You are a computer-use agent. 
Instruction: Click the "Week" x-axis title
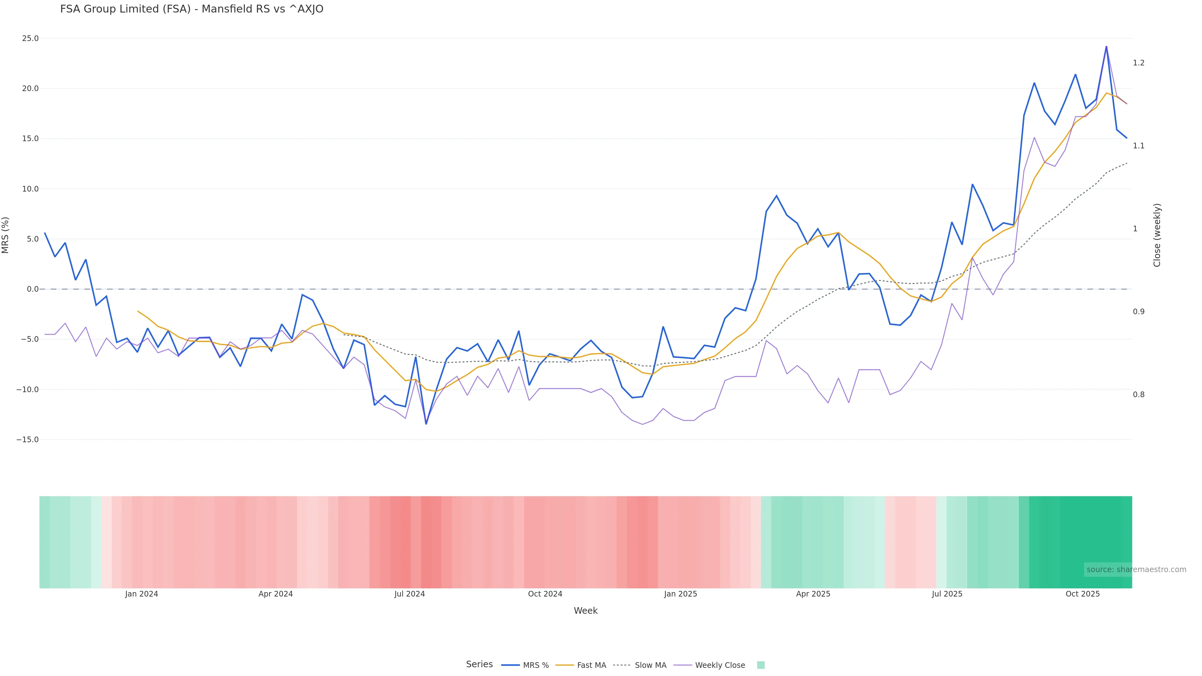[586, 611]
